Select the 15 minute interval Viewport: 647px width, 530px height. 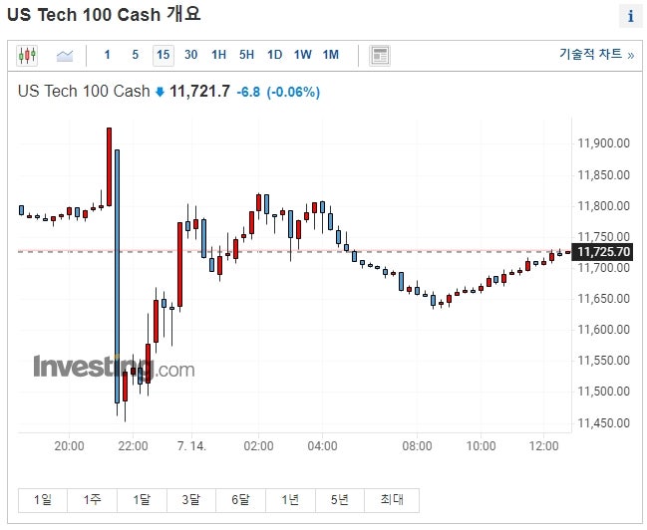162,55
